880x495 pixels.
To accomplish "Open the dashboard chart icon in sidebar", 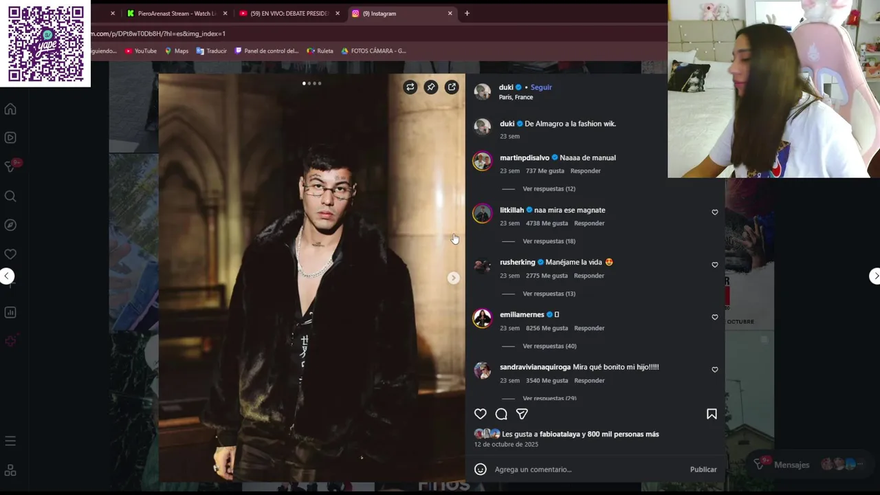I will [x=10, y=312].
